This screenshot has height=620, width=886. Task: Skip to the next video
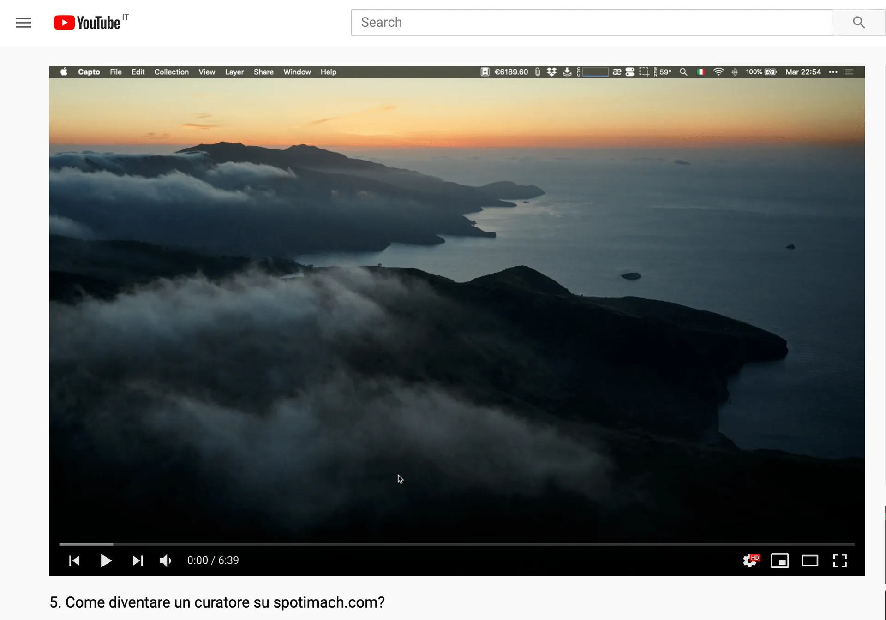138,560
